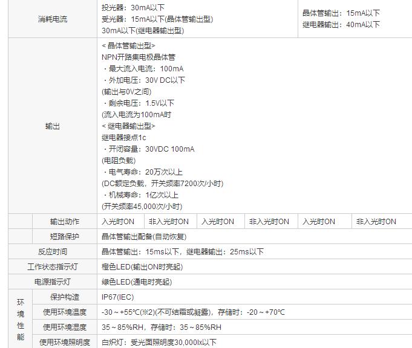Click 继电器输出：40mA以下 in the right cell
This screenshot has width=412, height=348.
[341, 25]
